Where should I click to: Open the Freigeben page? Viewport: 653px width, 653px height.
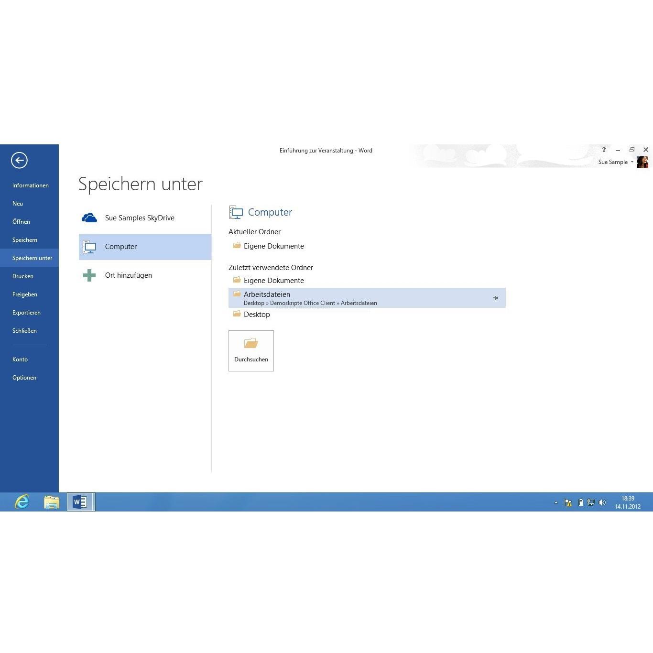(25, 294)
